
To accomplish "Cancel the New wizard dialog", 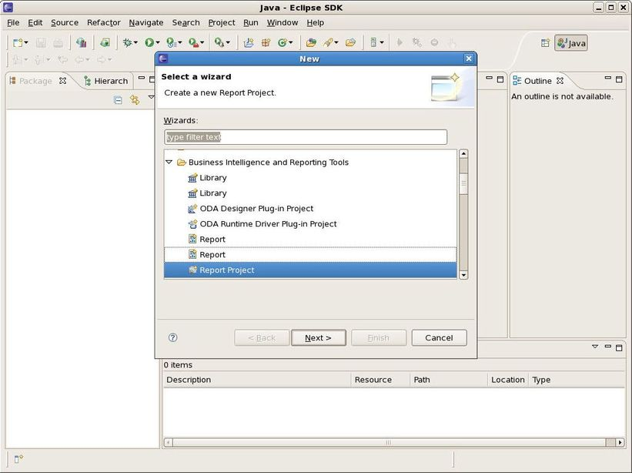I will click(439, 337).
